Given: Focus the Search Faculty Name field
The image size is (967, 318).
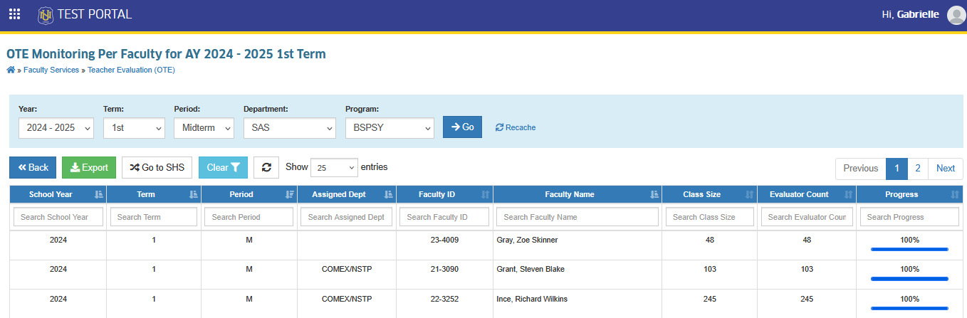Looking at the screenshot, I should point(577,217).
